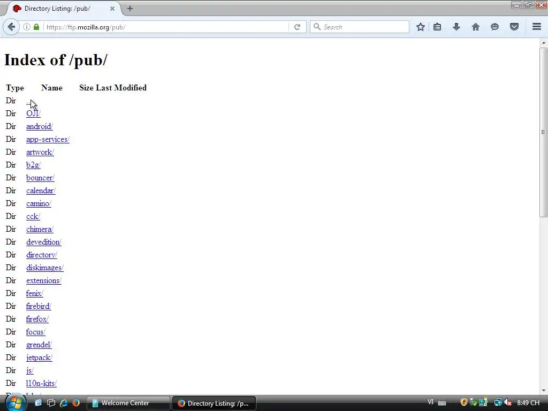
Task: Open the parent directory '..' link
Action: point(28,101)
